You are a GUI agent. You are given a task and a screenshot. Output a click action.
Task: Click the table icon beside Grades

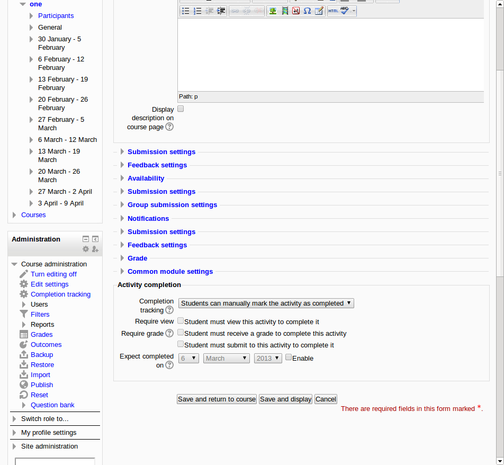click(24, 334)
